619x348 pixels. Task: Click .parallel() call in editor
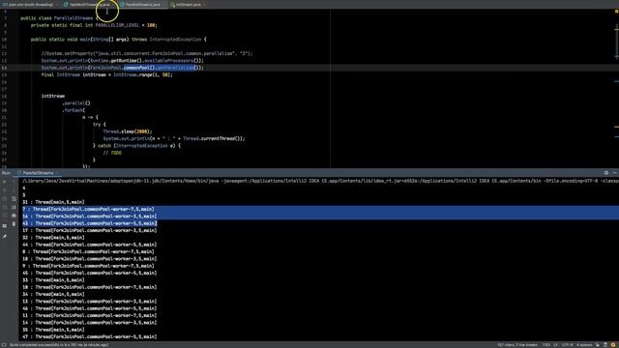[76, 103]
